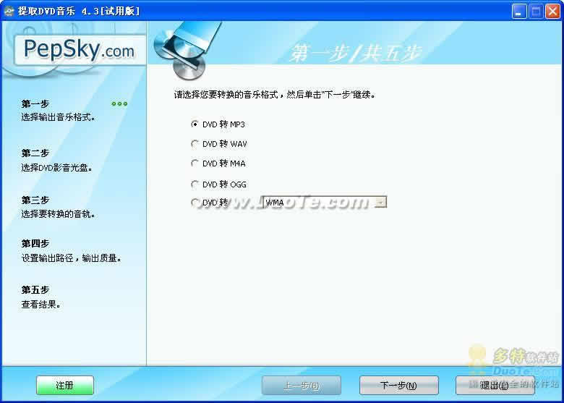Click the 第一步/共五步 header title
The height and width of the screenshot is (403, 564).
pos(355,53)
